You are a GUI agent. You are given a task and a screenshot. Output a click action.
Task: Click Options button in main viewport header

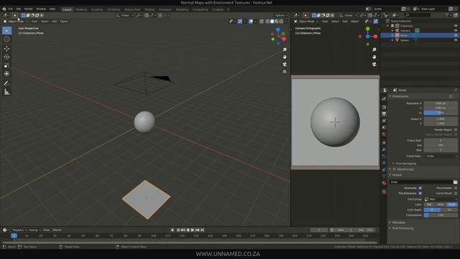[280, 15]
